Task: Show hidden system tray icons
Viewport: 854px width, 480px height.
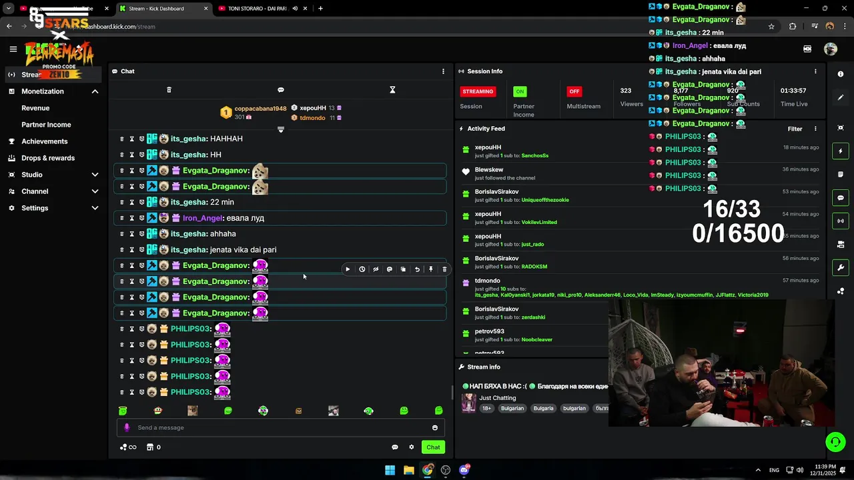Action: tap(758, 470)
